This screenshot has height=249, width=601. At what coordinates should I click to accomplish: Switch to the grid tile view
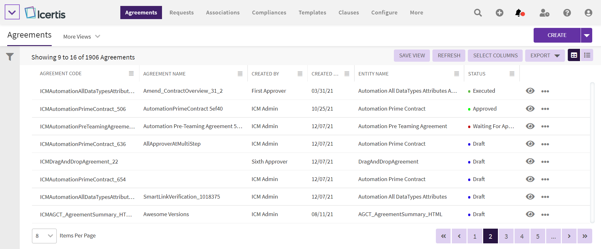click(x=574, y=55)
